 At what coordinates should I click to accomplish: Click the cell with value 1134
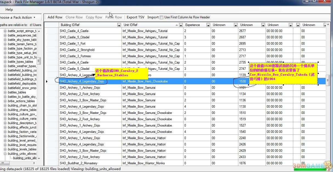[x=252, y=94]
